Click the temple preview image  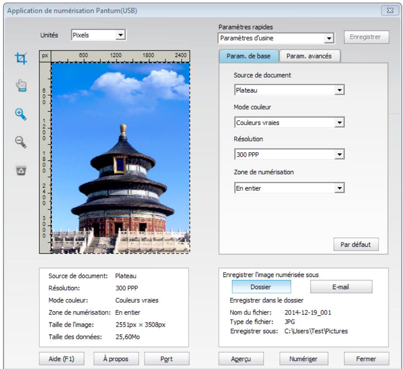tap(121, 157)
